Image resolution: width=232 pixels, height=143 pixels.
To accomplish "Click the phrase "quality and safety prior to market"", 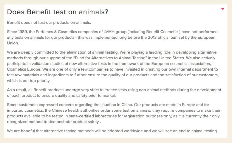I will tap(85, 96).
